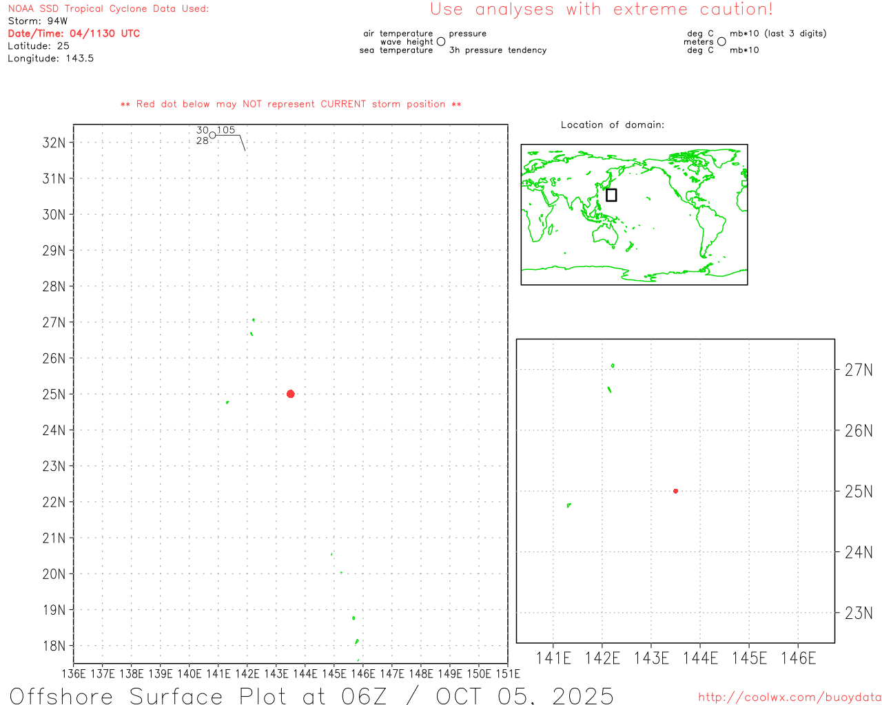The width and height of the screenshot is (882, 705).
Task: Click 'Offshore Surface Plot at 06Z' title
Action: (x=198, y=696)
